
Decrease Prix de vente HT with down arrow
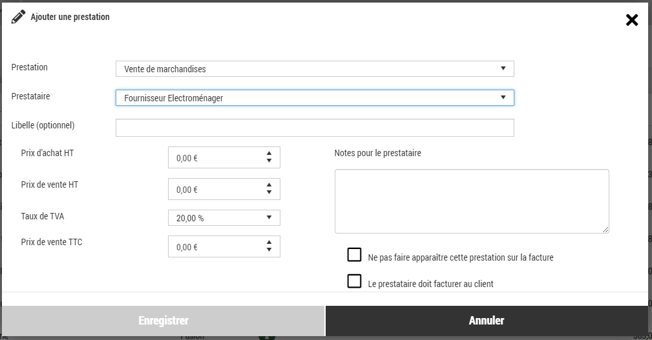269,193
